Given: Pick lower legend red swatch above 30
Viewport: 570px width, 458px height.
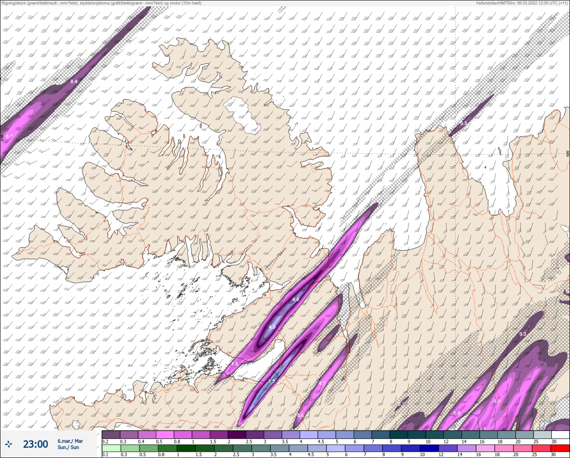Looking at the screenshot, I should pyautogui.click(x=561, y=448).
